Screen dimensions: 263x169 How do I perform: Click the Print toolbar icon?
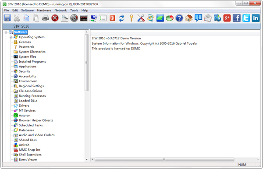pos(45,18)
